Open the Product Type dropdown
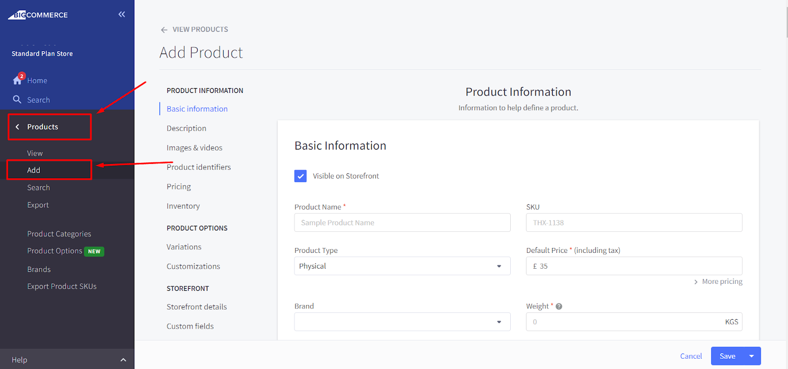The width and height of the screenshot is (788, 369). 402,266
